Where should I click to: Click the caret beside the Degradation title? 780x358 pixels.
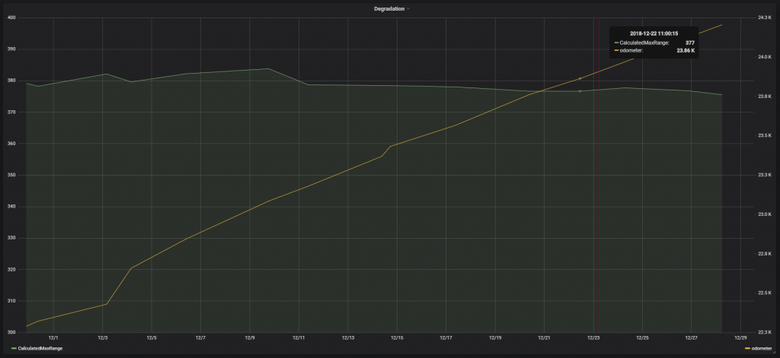point(408,8)
